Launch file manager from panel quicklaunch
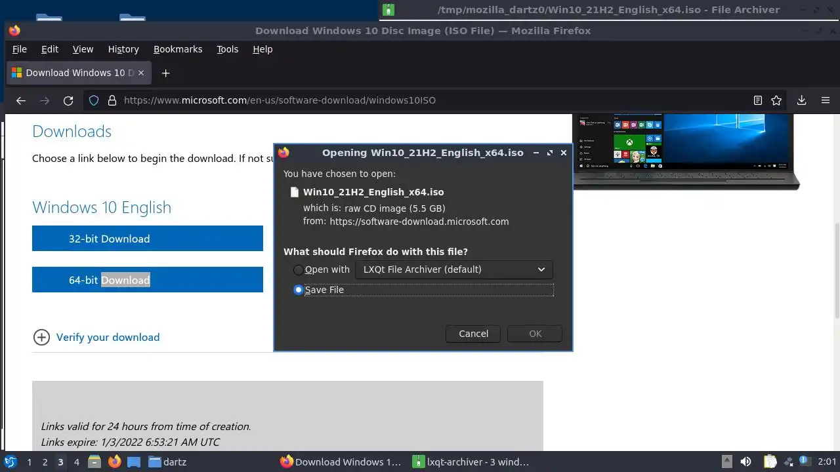This screenshot has height=472, width=840. 94,462
